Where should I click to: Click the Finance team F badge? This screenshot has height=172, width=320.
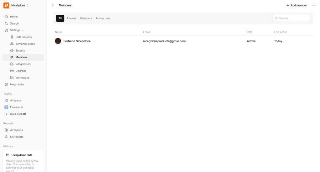tap(6, 107)
